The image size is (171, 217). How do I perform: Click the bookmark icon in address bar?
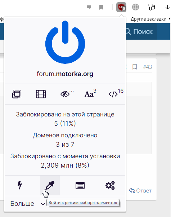[x=101, y=7]
